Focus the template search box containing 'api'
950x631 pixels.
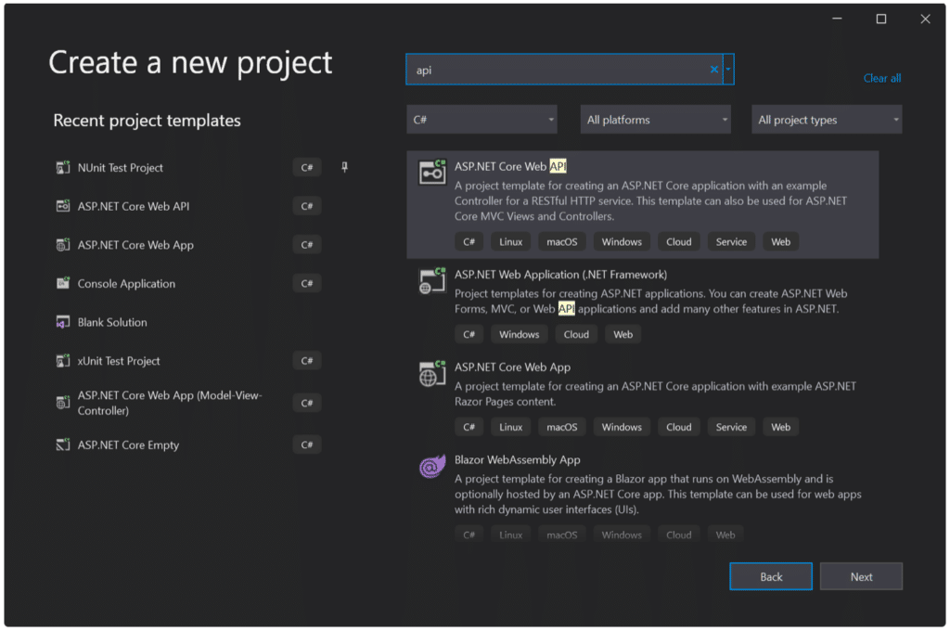(x=557, y=70)
